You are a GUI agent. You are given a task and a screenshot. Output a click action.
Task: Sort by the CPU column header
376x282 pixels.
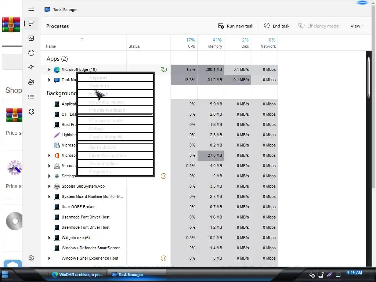[x=184, y=43]
